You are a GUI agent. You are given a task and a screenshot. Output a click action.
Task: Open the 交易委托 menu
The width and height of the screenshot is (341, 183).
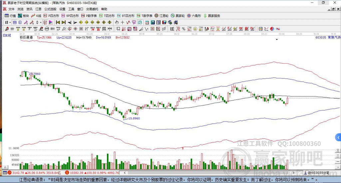tap(92, 9)
